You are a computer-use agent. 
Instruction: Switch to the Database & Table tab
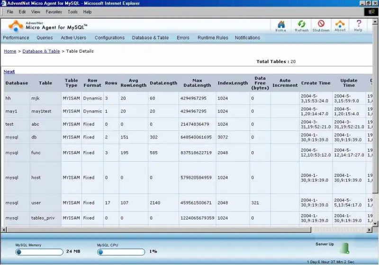[x=150, y=38]
